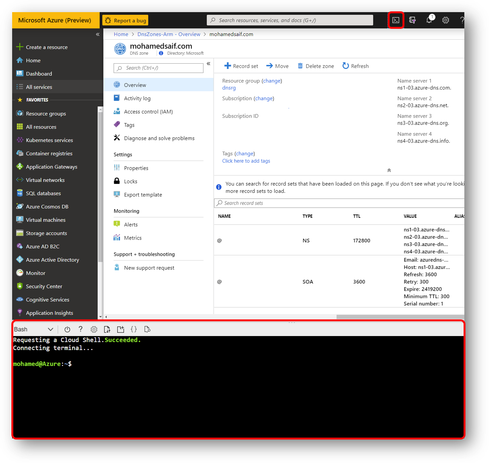Click the Home breadcrumb link
The width and height of the screenshot is (489, 463).
tap(121, 34)
